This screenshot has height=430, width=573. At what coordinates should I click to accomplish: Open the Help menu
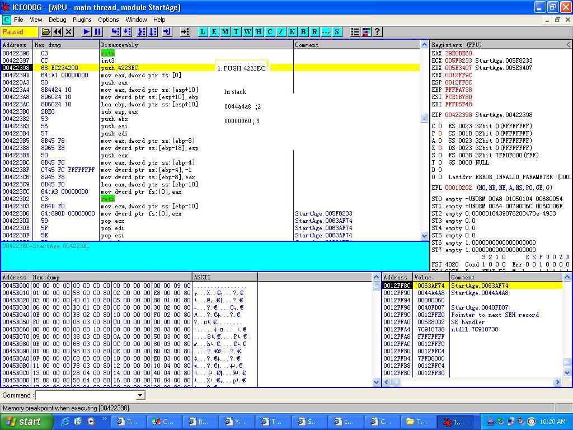[x=159, y=20]
